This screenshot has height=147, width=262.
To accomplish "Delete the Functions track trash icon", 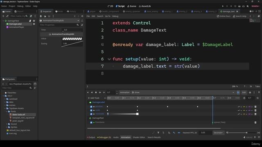I will tap(255, 122).
